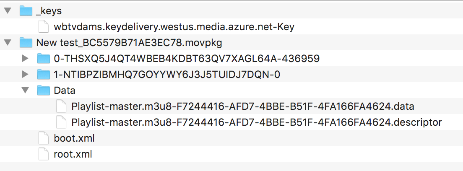Viewport: 463px width, 171px height.
Task: Click the 1-NTIBPZIBMHQ7 folder icon
Action: point(43,75)
